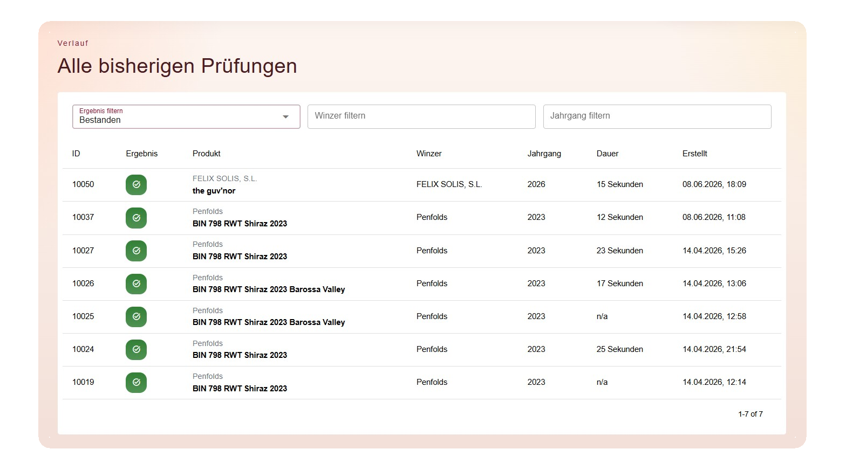The width and height of the screenshot is (846, 470).
Task: Click timestamp '14.04.2026, 12:58'
Action: [714, 316]
